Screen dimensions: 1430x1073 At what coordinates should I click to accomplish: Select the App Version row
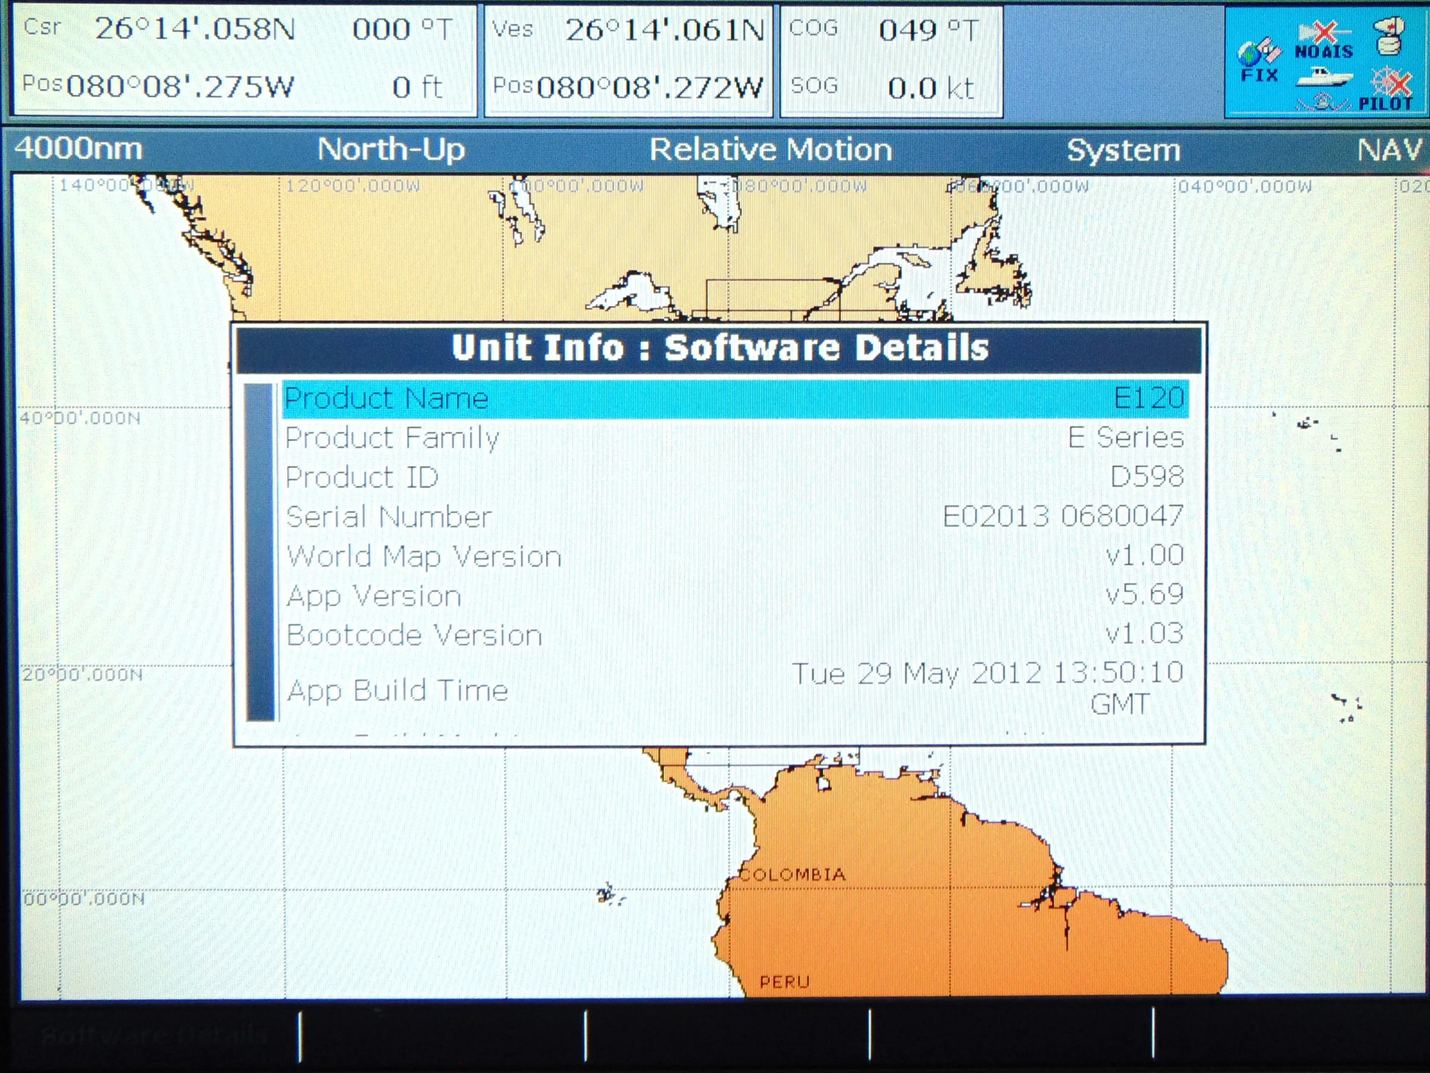(735, 595)
